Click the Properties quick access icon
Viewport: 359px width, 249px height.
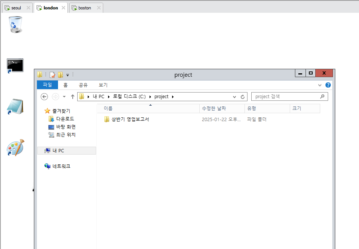[52, 75]
